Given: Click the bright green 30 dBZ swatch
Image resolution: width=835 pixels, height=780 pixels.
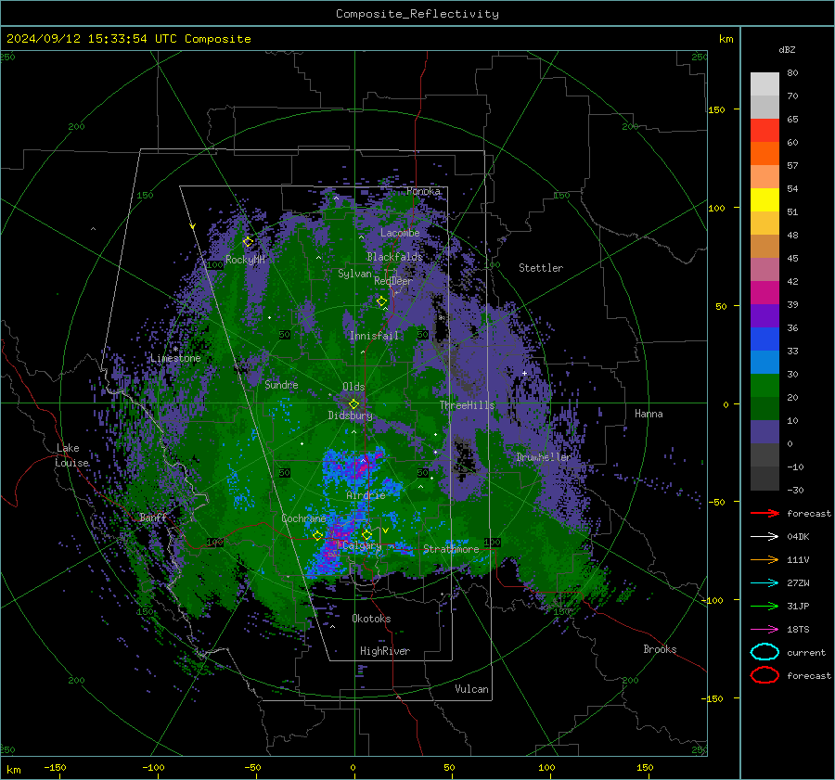Looking at the screenshot, I should [764, 386].
